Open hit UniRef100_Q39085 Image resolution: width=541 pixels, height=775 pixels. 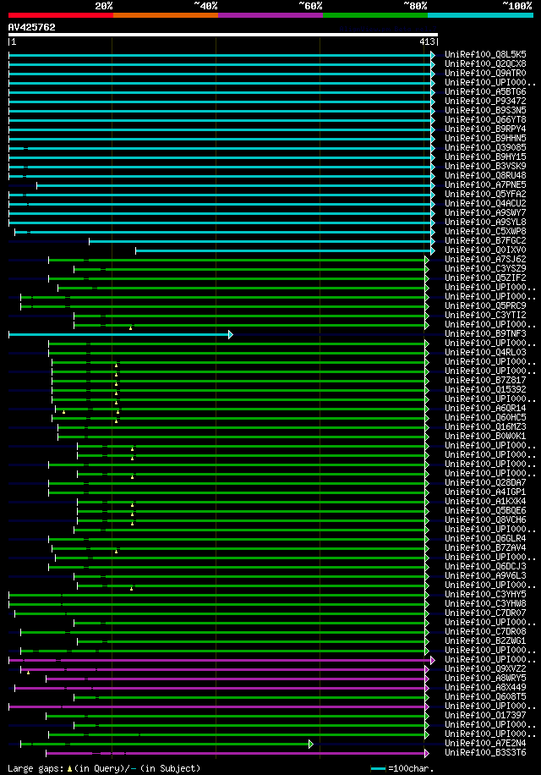485,147
